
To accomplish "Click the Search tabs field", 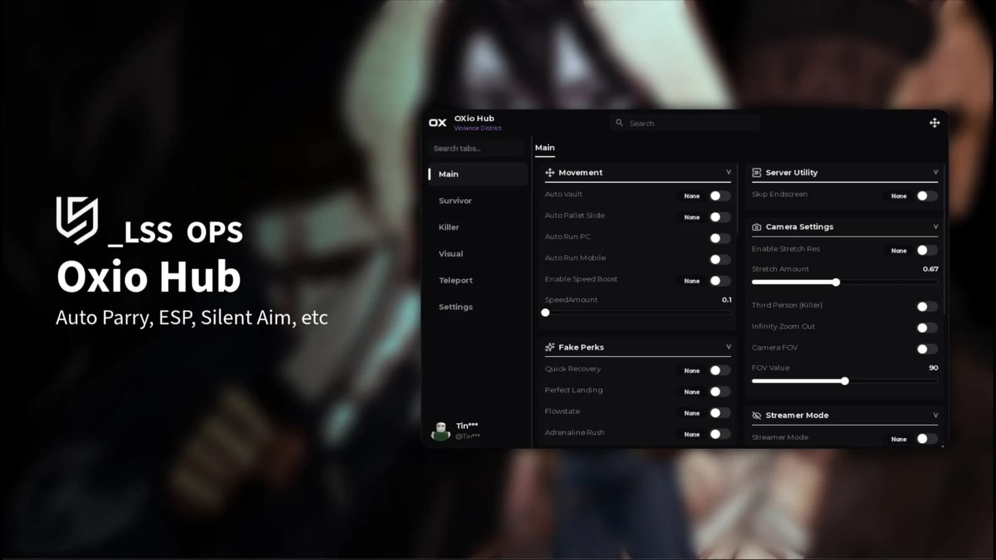I will [x=477, y=148].
